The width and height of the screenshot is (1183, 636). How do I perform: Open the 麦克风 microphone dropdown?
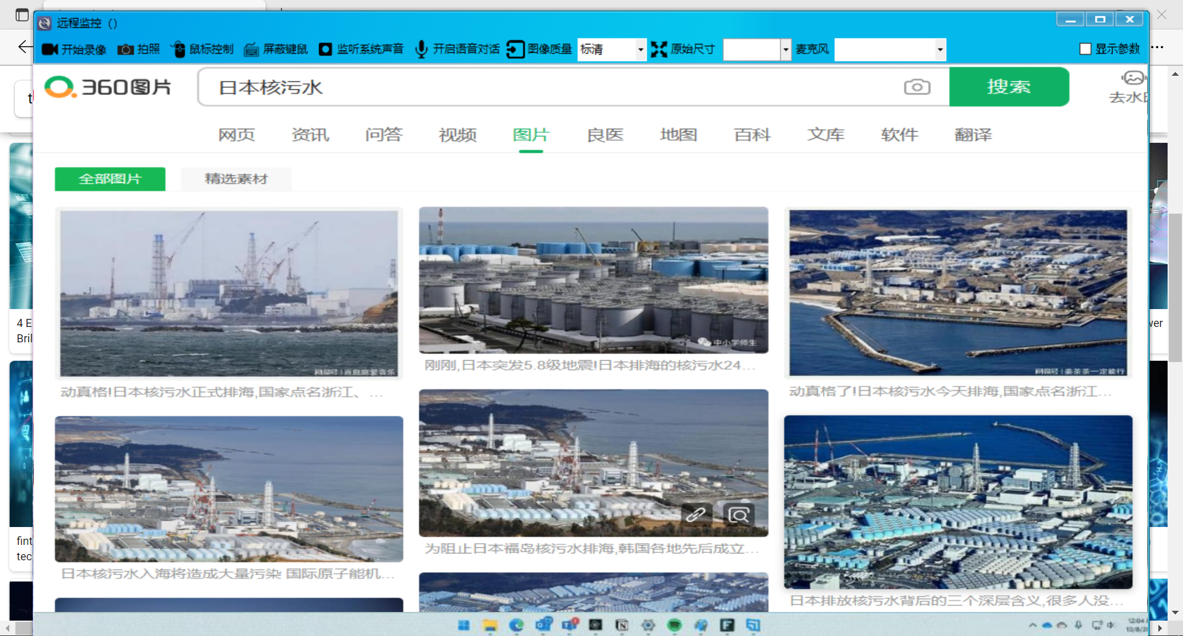(x=940, y=49)
